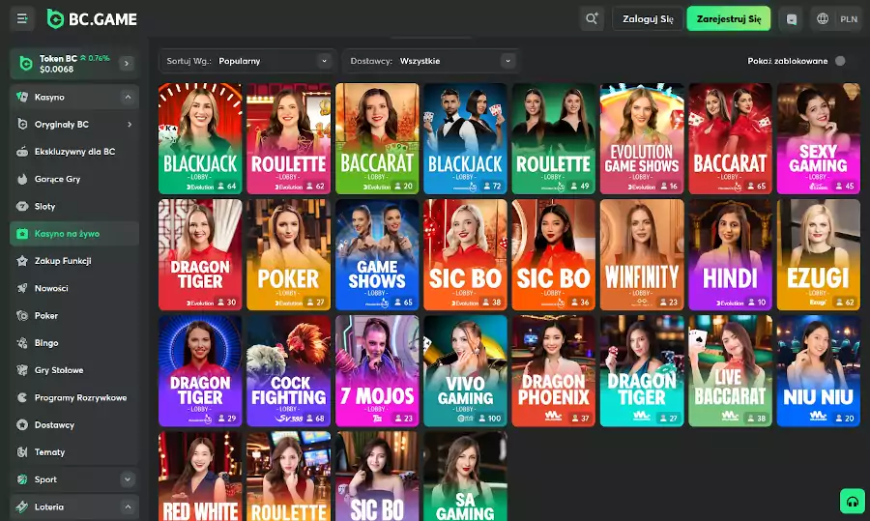Open the Evolution Game Shows tile

[641, 138]
